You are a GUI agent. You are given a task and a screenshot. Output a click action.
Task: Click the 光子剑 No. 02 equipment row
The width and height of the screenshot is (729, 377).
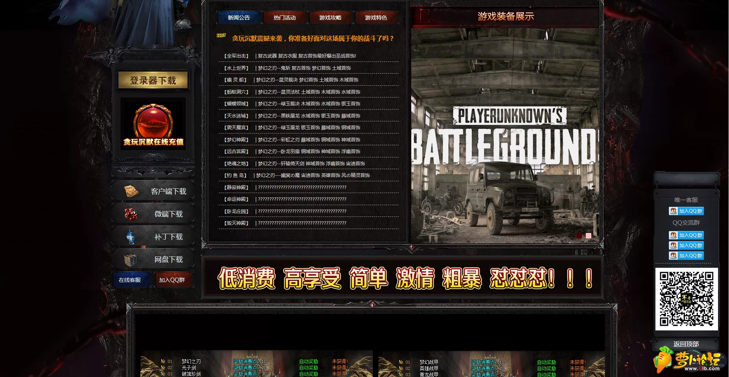click(x=254, y=368)
